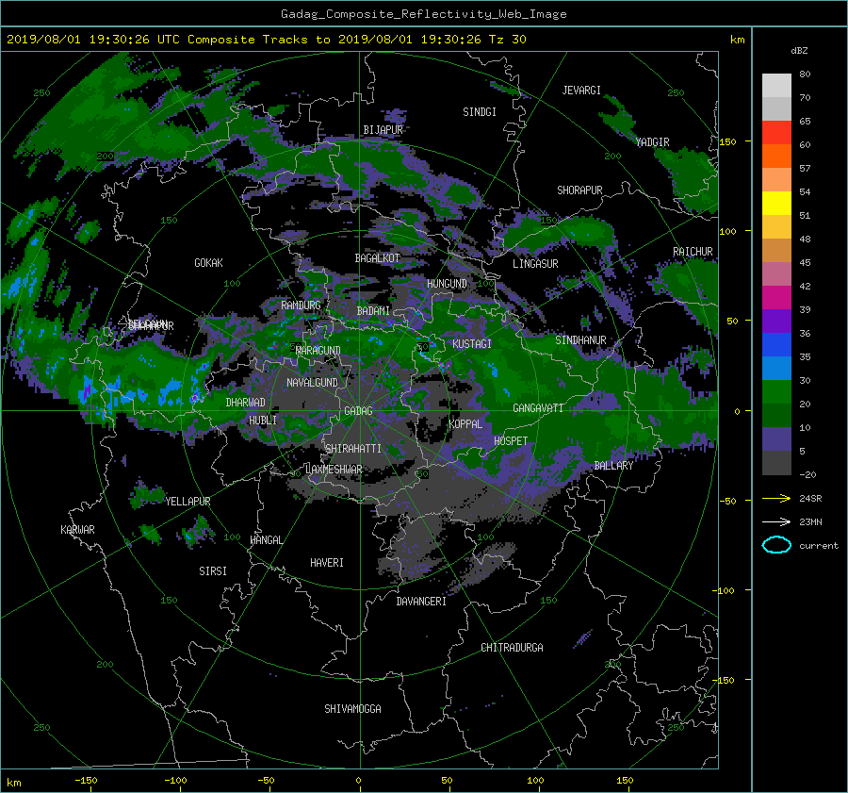
Task: Click the dBZ legend heading
Action: pos(799,51)
